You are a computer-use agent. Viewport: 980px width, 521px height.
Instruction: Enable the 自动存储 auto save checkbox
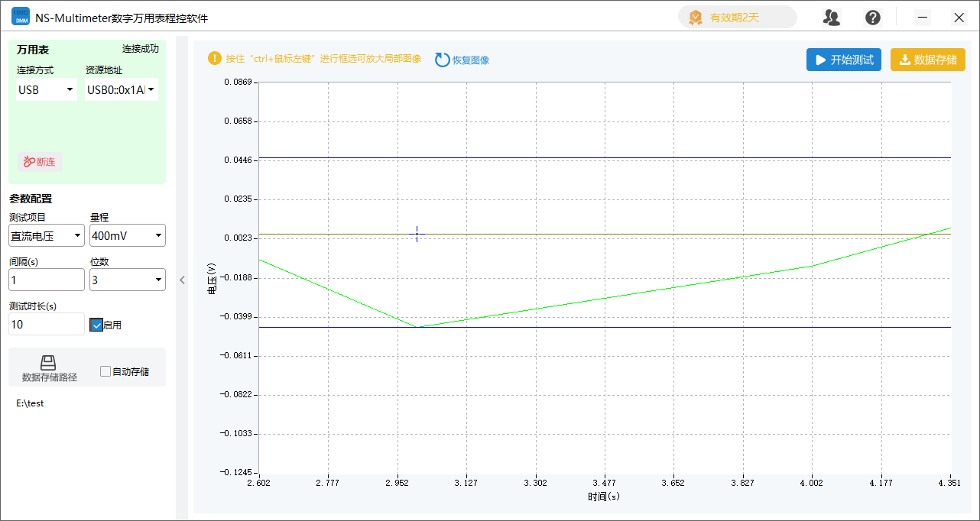point(105,371)
